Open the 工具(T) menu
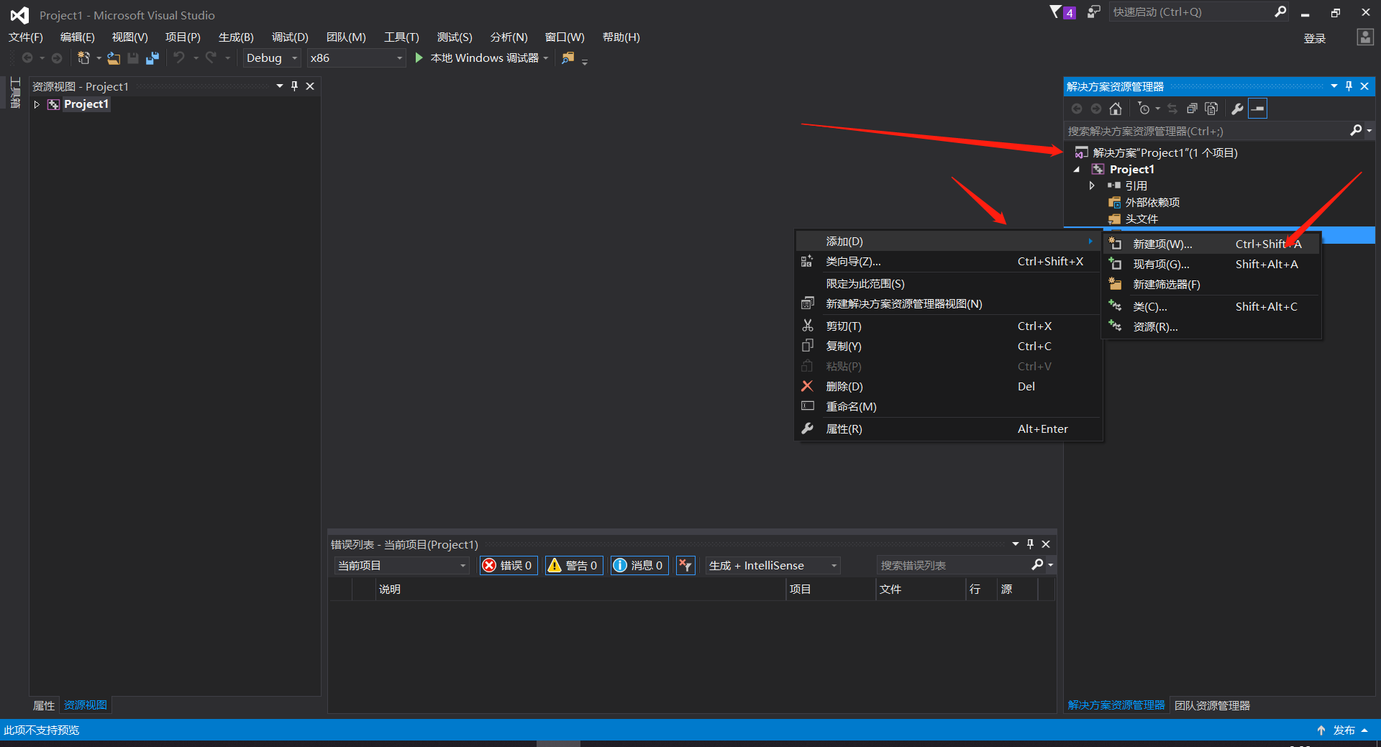1381x747 pixels. click(x=401, y=37)
